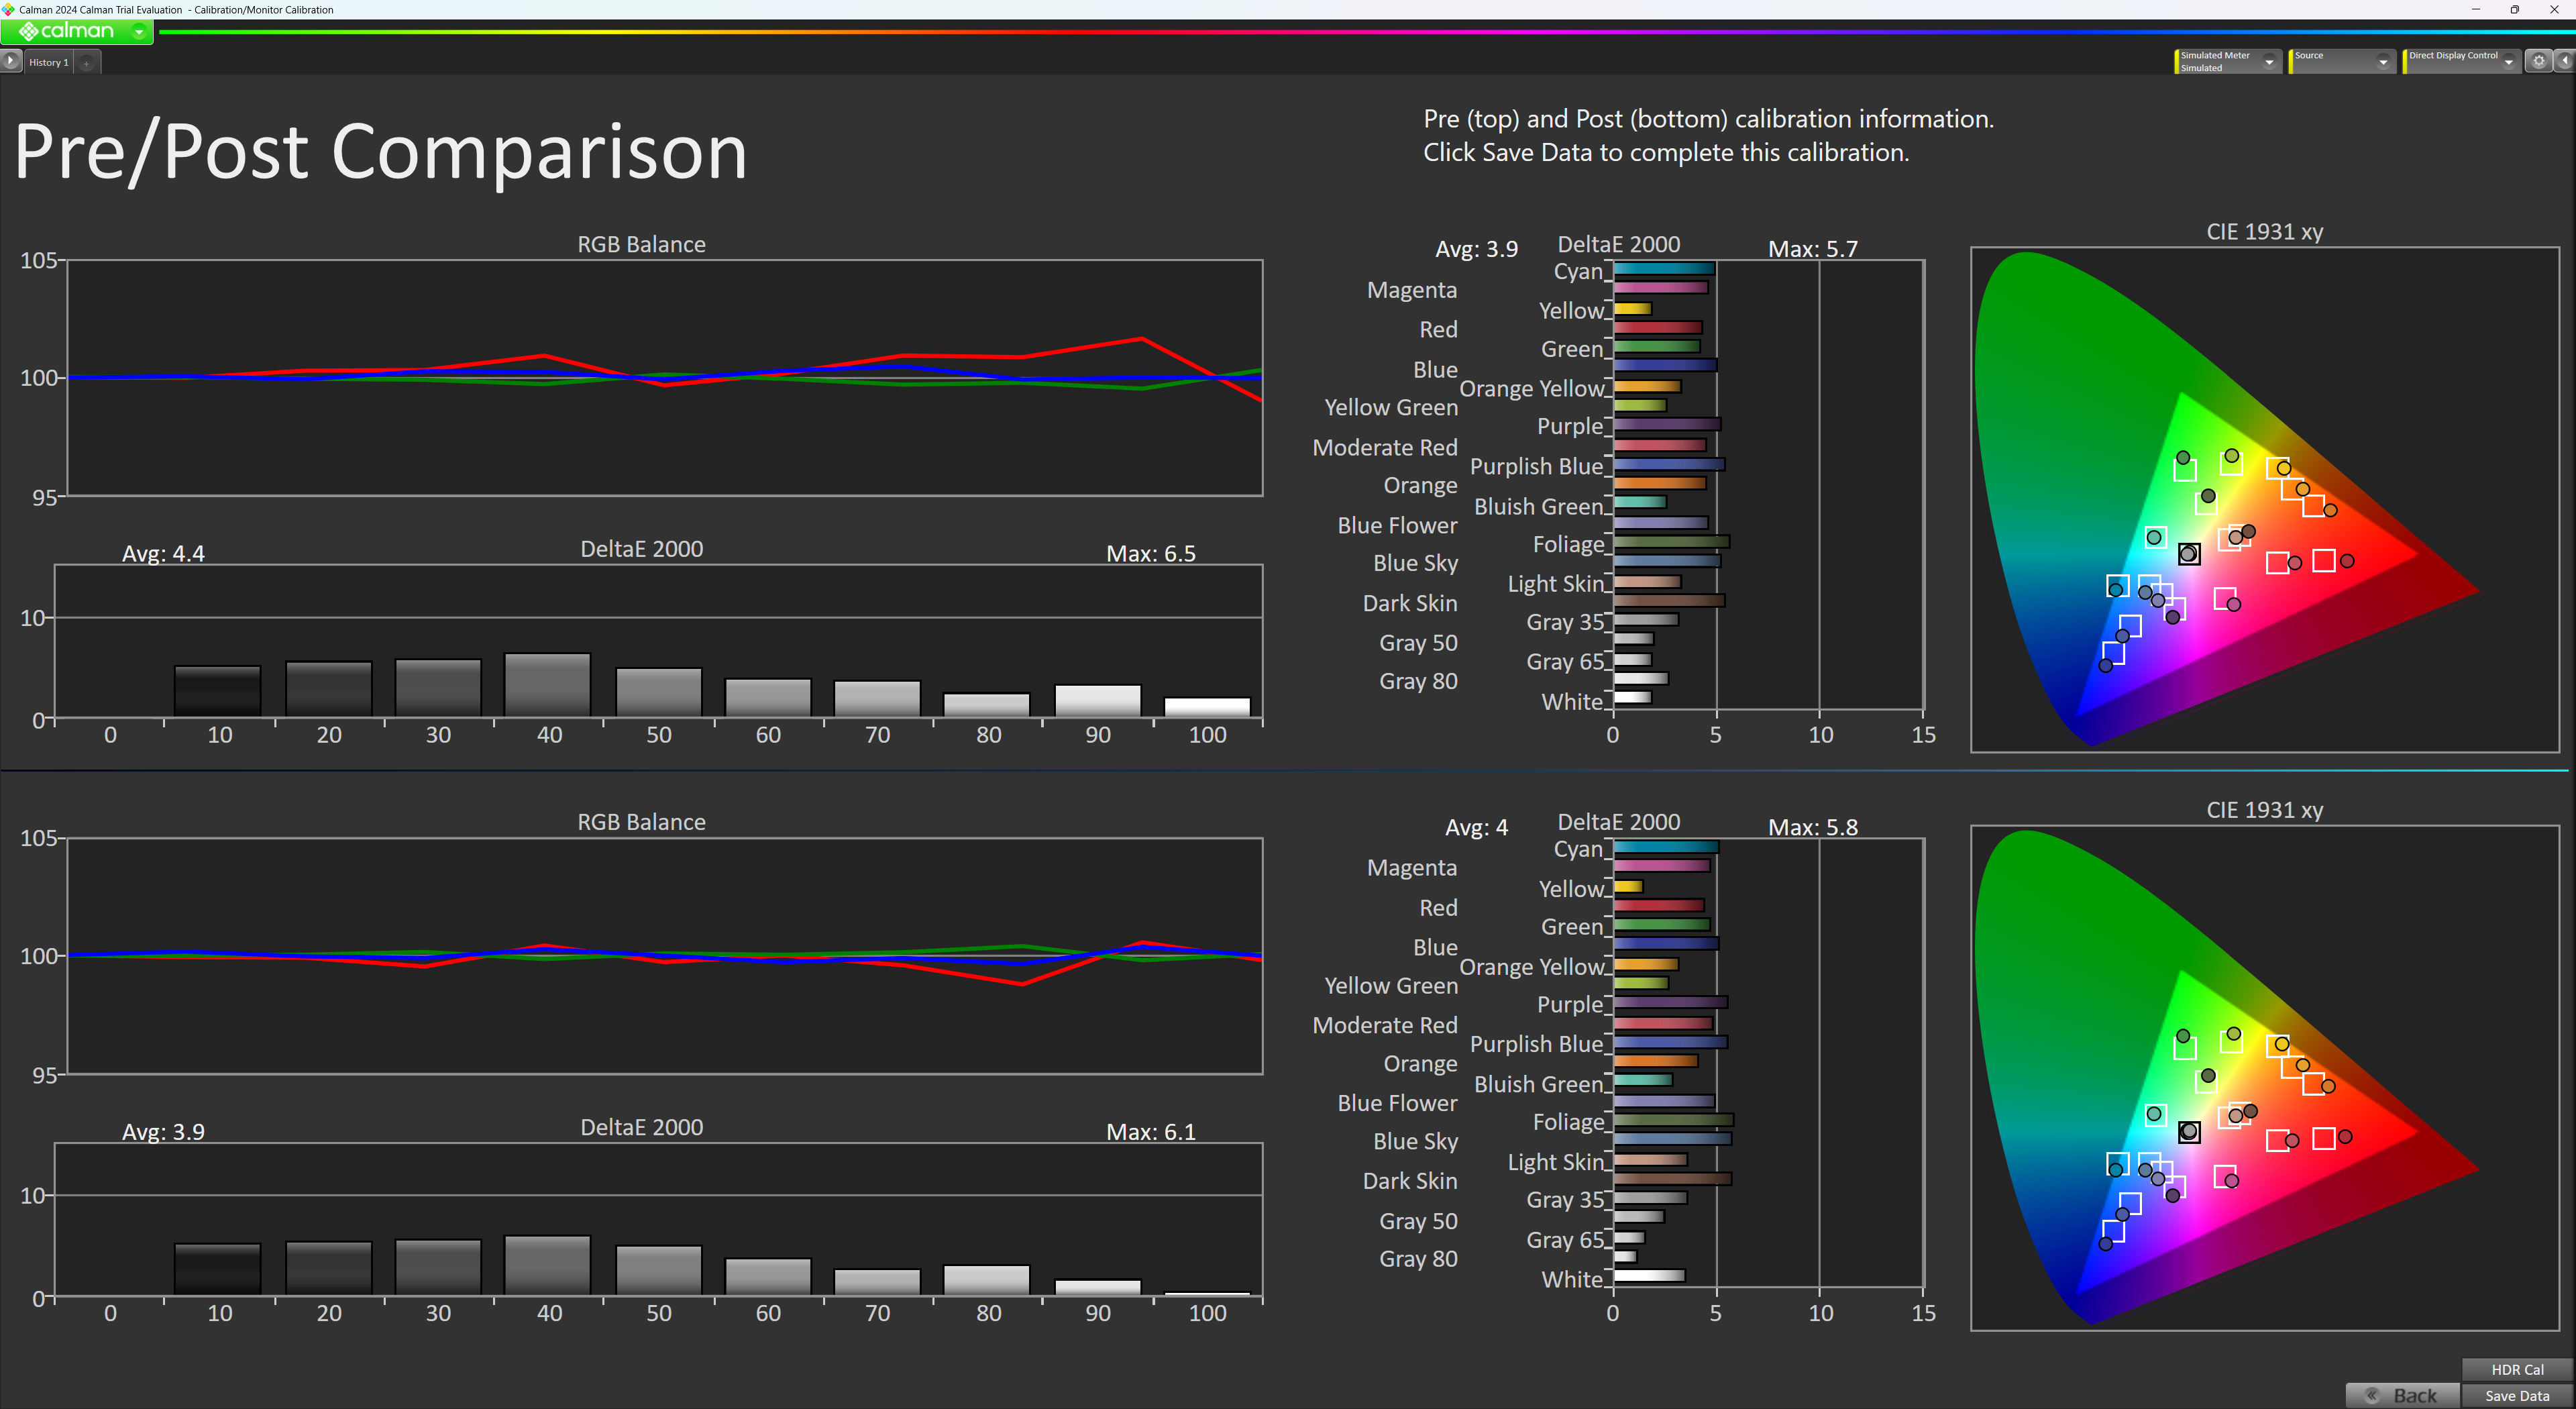Click the white point target in bottom CIE chart
Viewport: 2576px width, 1409px height.
[x=2189, y=1132]
